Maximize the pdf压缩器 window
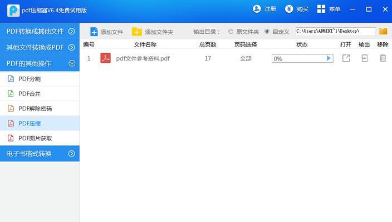Image resolution: width=392 pixels, height=222 pixels. click(x=369, y=9)
